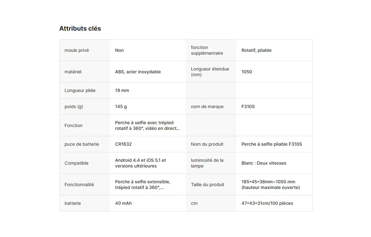Select the 47*43*31cm/100 pièces carton value

tap(267, 203)
